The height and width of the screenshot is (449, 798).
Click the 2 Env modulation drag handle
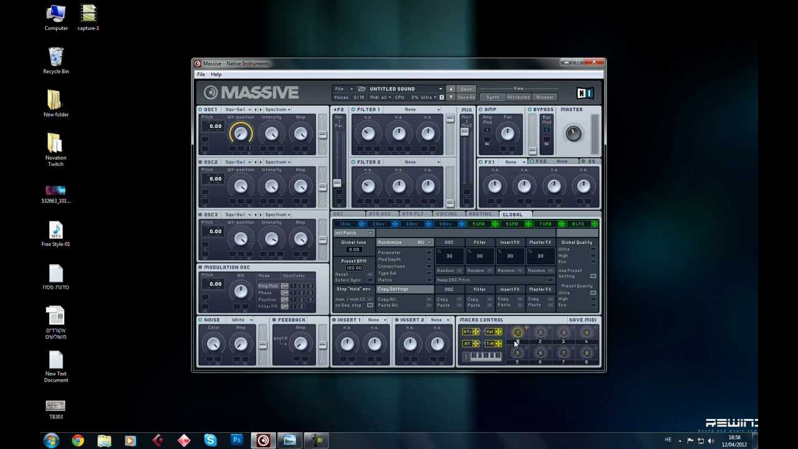click(x=395, y=224)
